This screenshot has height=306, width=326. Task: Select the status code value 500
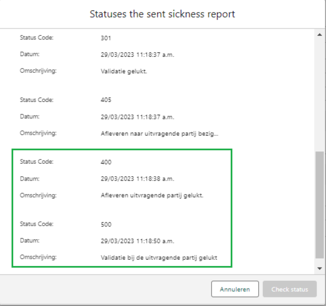(106, 225)
